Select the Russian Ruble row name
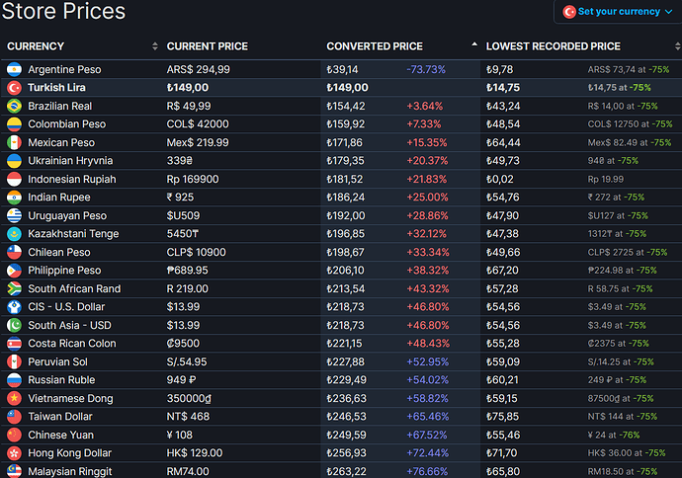This screenshot has height=478, width=682. (61, 380)
